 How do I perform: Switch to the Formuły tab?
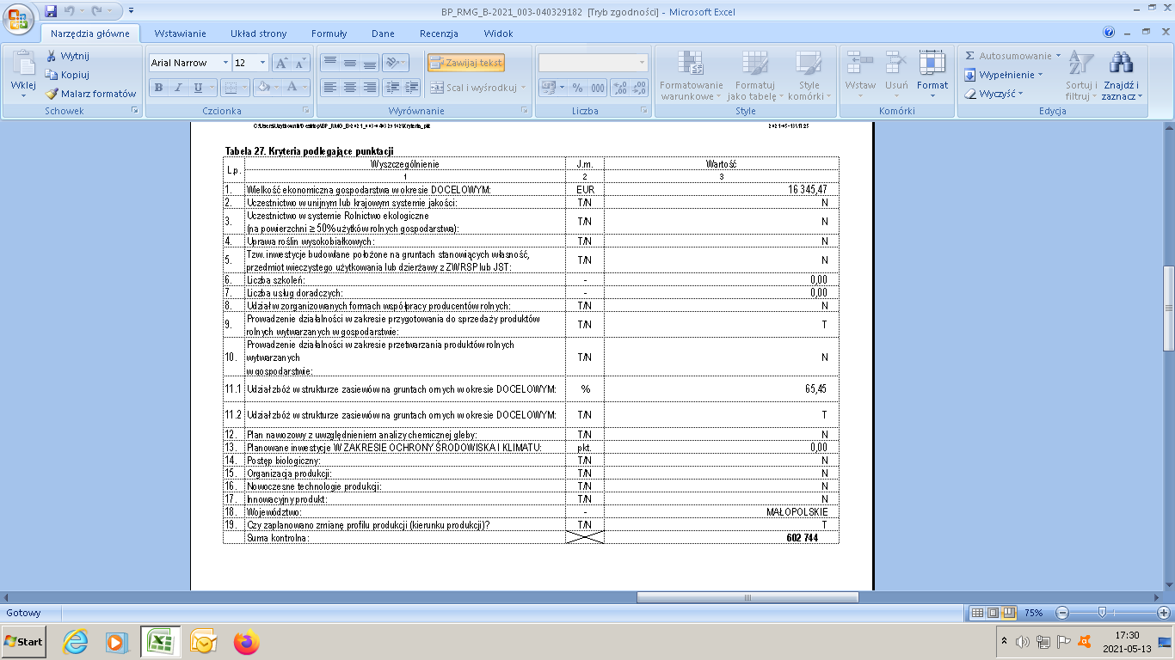pos(329,34)
